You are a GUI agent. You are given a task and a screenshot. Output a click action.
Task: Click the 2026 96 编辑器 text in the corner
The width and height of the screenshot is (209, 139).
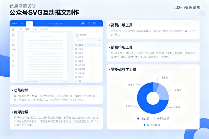[187, 8]
